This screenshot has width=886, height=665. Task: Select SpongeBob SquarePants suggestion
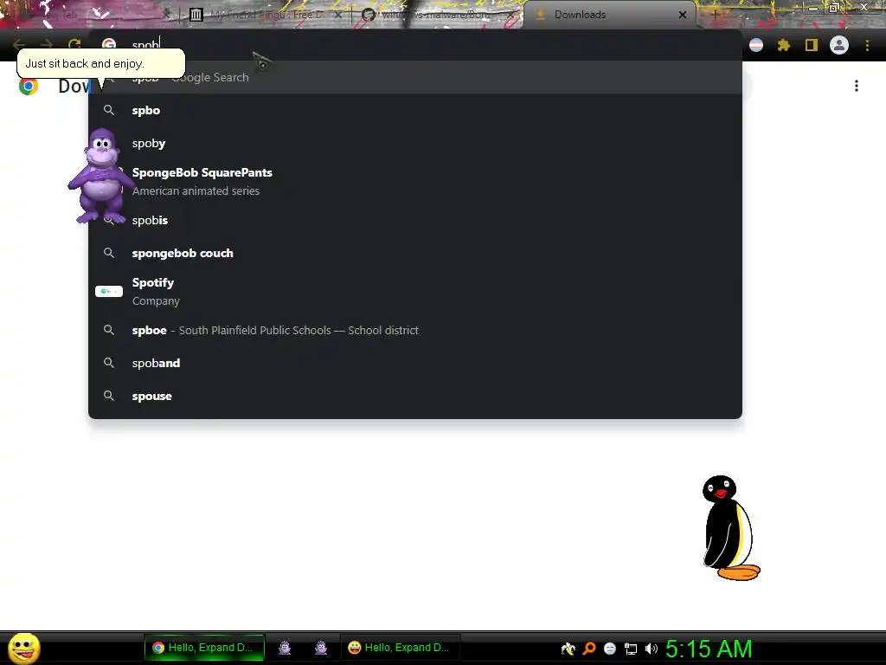(415, 182)
